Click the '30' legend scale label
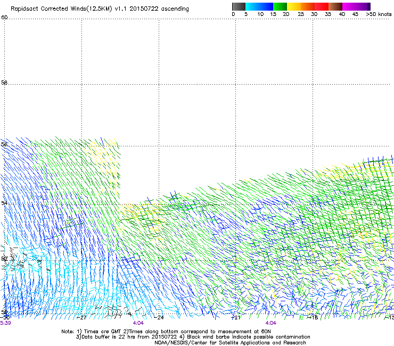394x346 pixels. click(314, 14)
